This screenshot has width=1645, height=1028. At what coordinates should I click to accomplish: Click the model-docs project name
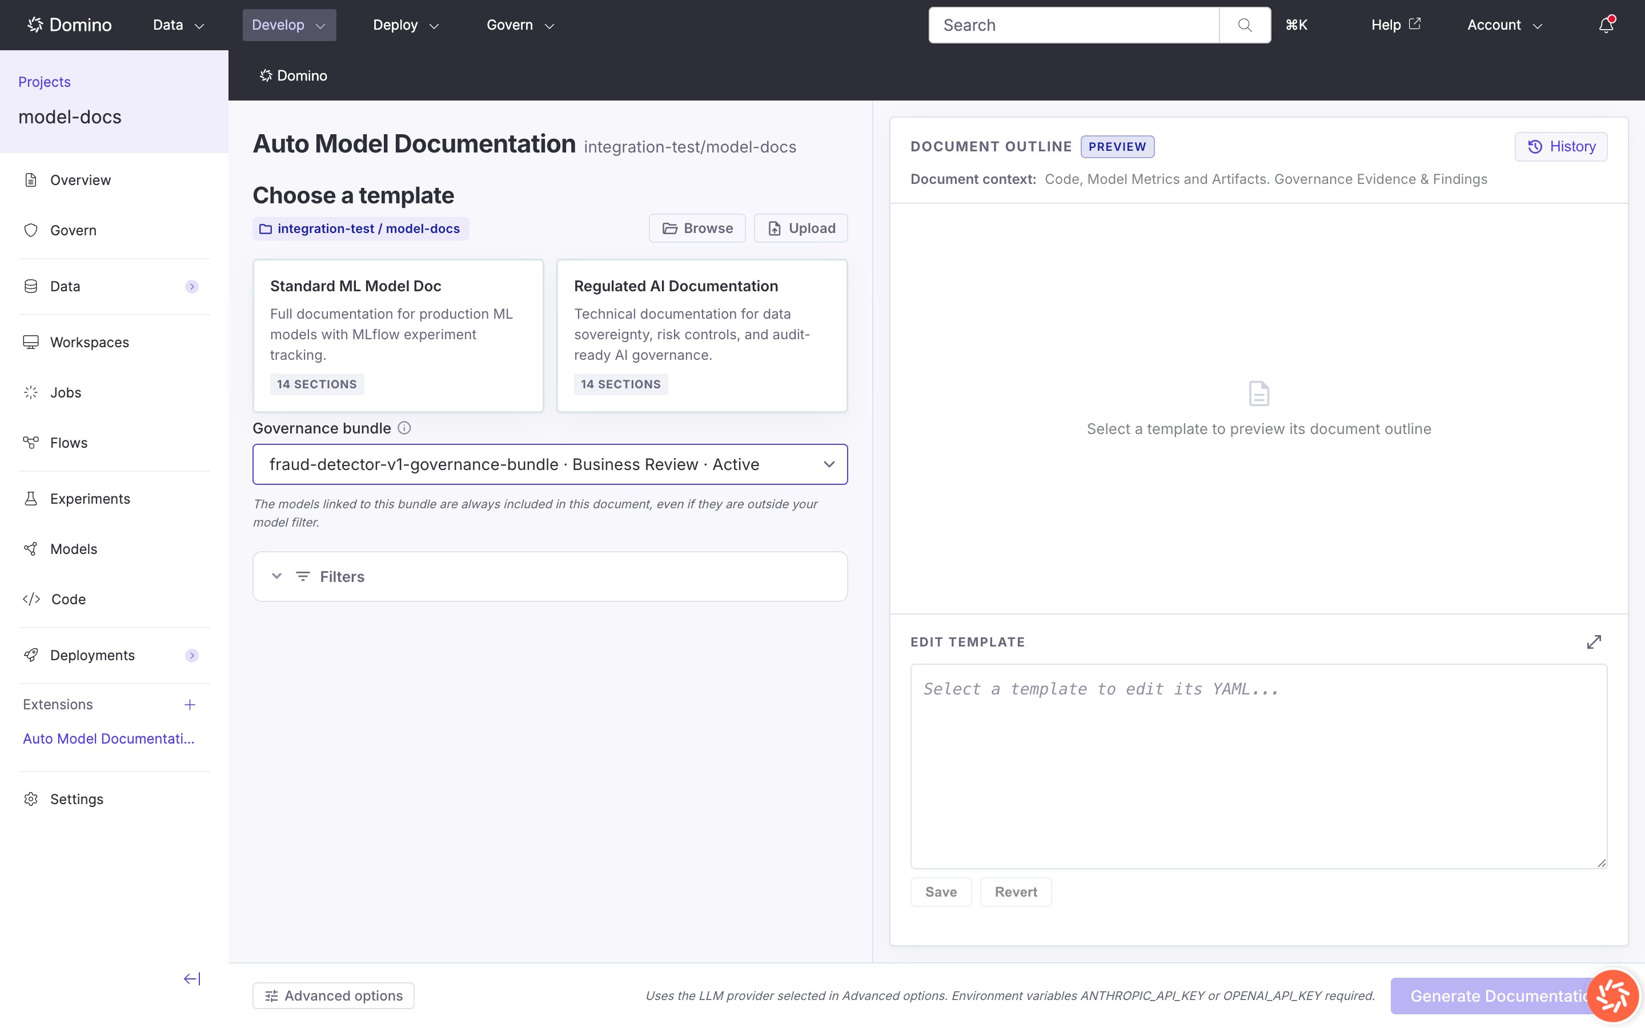point(69,117)
